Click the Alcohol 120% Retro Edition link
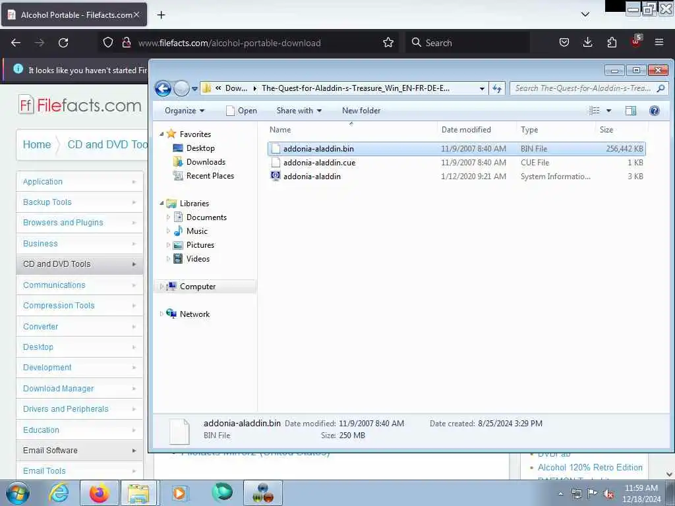 pyautogui.click(x=590, y=467)
